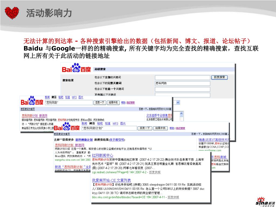Click the Baidu logo beside 高级搜索 heading
Screen dimensions: 276x207
[x=76, y=68]
